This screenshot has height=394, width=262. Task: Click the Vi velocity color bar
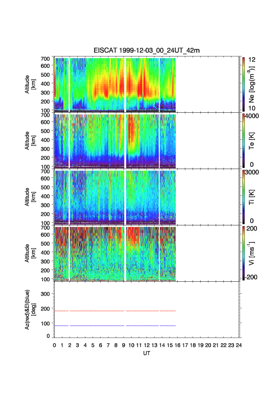(x=244, y=253)
